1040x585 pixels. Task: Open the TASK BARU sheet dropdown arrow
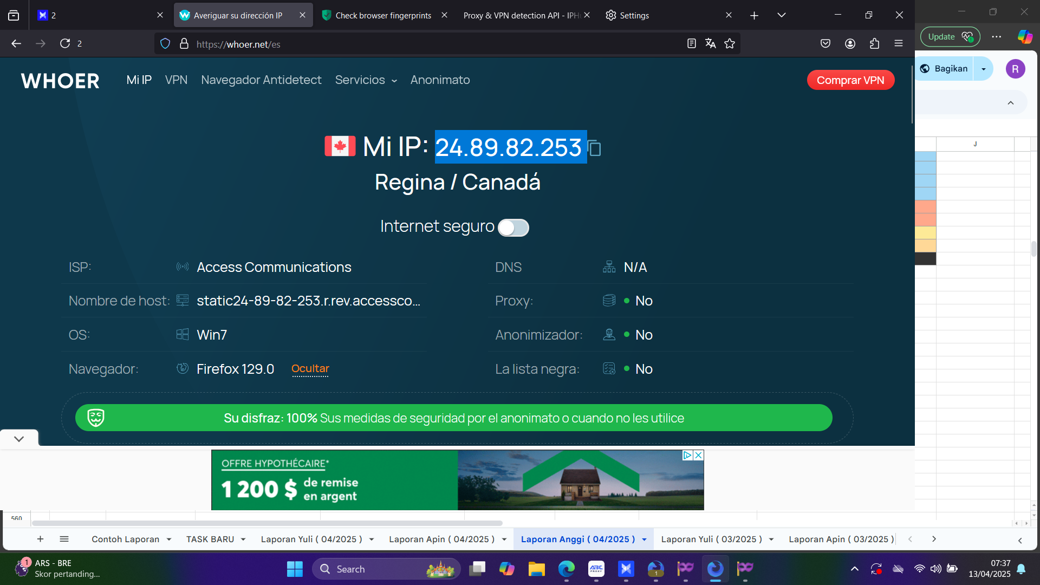click(x=243, y=539)
